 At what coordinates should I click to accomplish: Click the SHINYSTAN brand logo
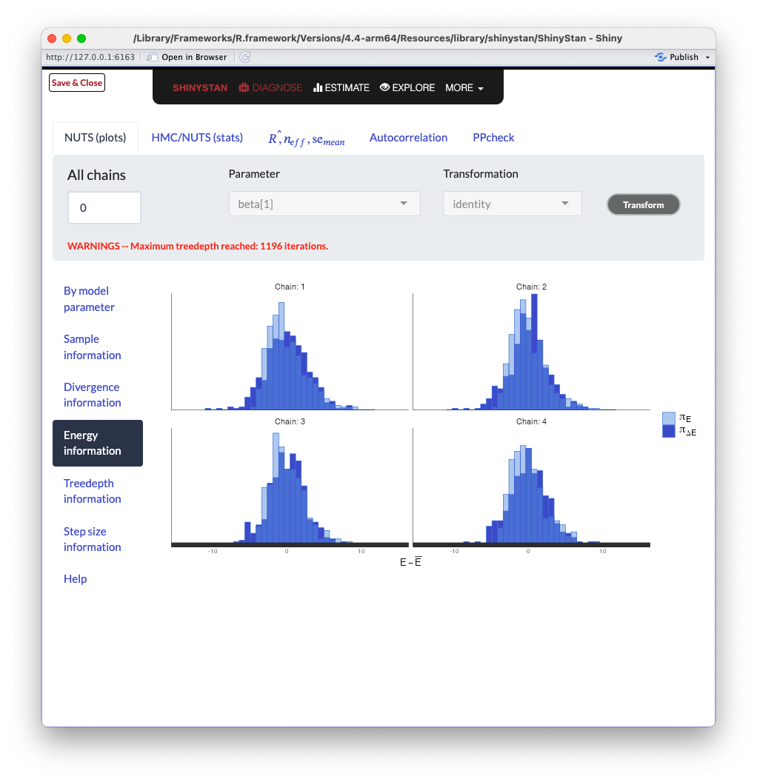tap(200, 87)
